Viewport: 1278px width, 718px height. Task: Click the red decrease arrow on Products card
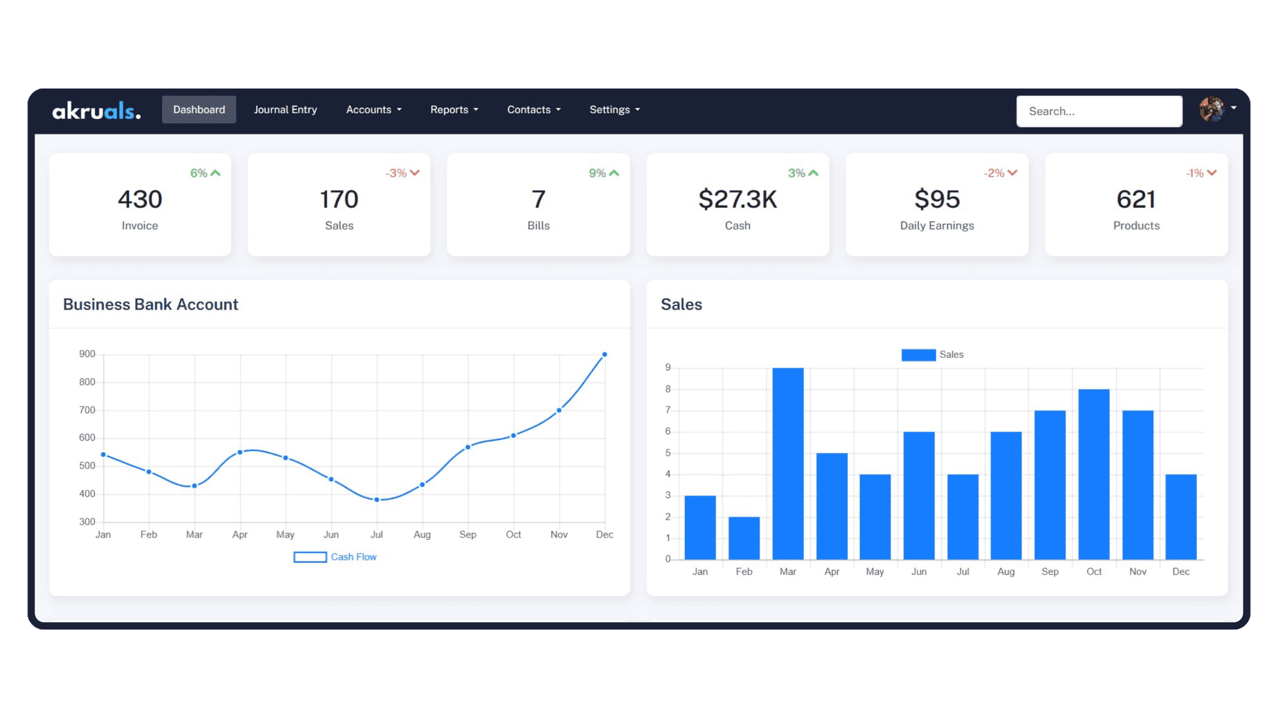click(1211, 172)
